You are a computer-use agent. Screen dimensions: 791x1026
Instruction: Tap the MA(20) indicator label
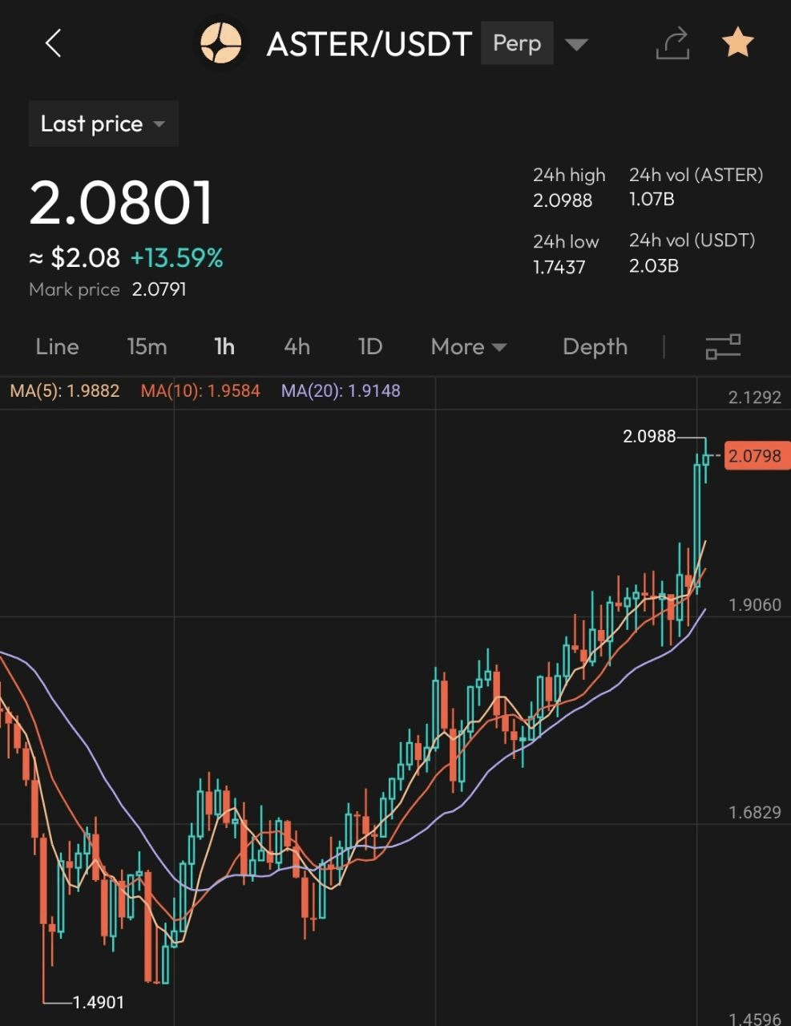tap(341, 391)
